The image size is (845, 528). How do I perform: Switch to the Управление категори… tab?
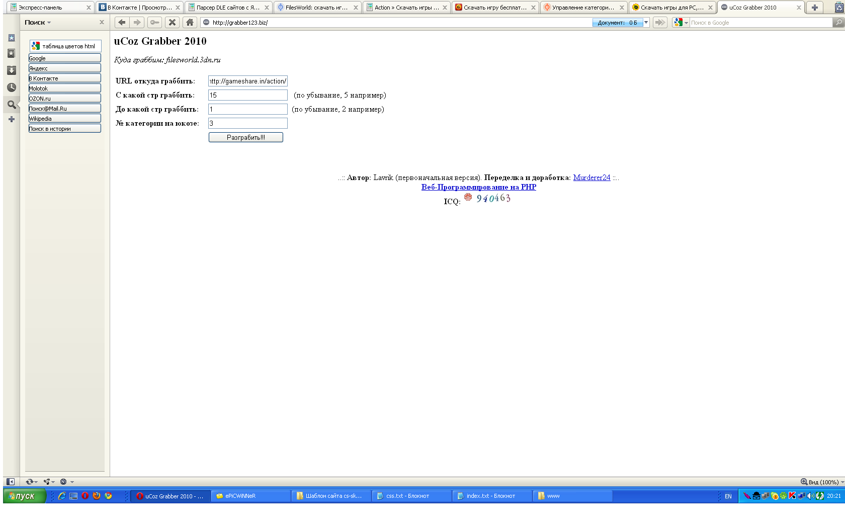584,8
